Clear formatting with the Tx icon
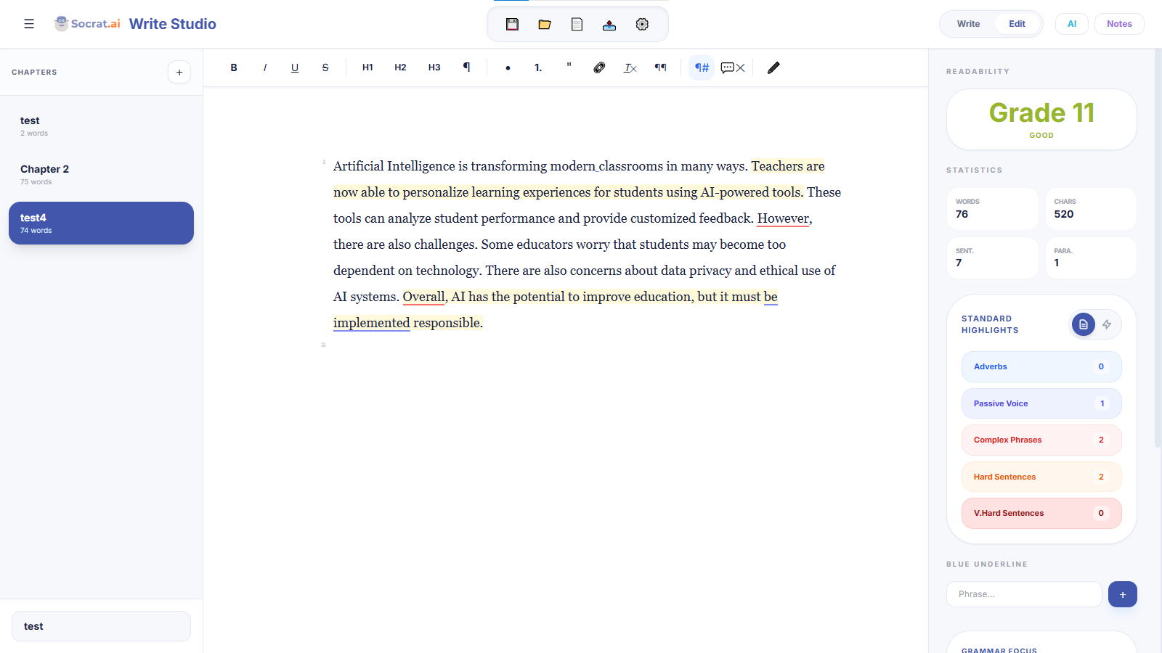 click(x=630, y=67)
